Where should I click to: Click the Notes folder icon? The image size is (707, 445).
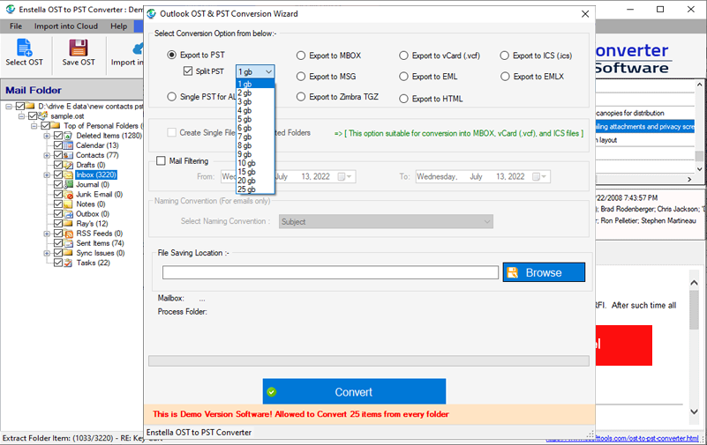pyautogui.click(x=68, y=204)
